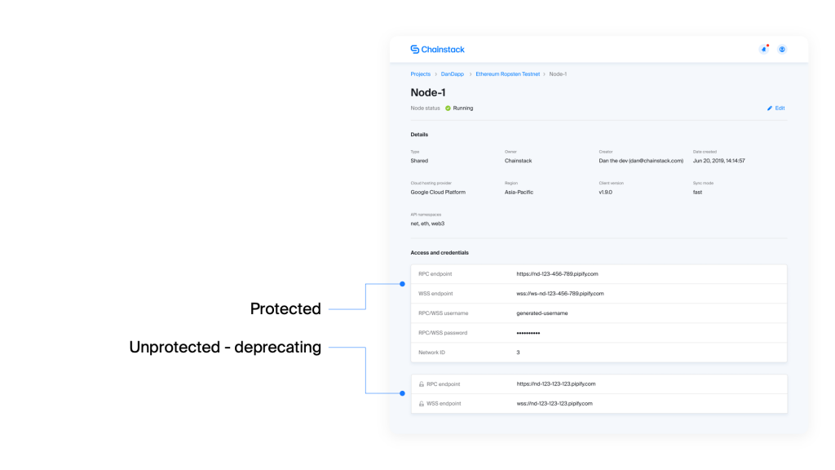835x470 pixels.
Task: Select protected WSS URL wss://ws-nd-123-456-789.pipify.com
Action: [x=559, y=294]
